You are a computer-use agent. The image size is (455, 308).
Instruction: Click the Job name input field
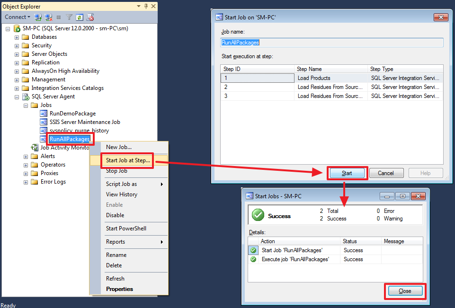[x=331, y=42]
